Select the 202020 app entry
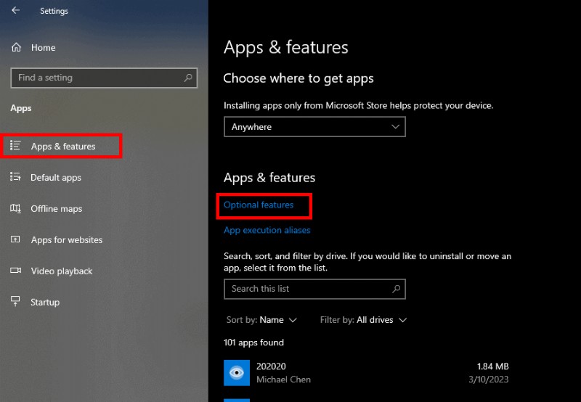The image size is (581, 402). (366, 373)
